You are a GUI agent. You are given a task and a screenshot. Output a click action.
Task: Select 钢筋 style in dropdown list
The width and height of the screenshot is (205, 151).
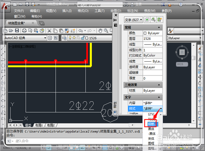151,124
